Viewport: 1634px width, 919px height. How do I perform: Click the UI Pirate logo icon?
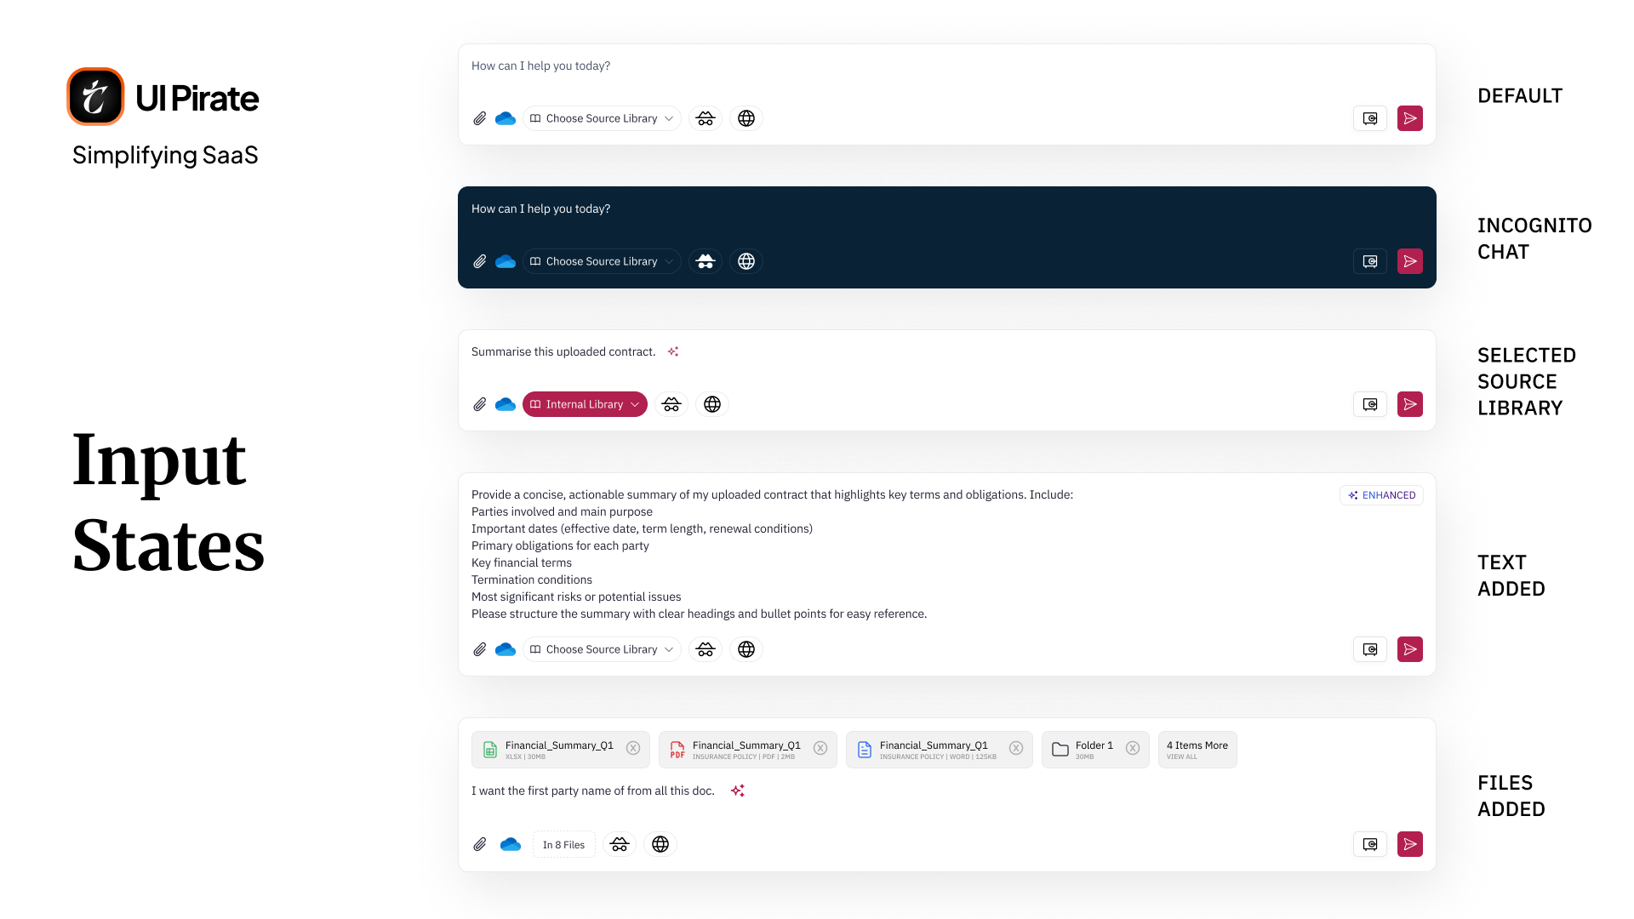click(x=96, y=96)
